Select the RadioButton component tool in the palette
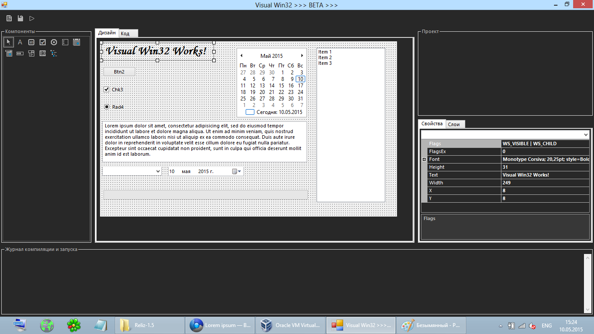 pos(54,42)
